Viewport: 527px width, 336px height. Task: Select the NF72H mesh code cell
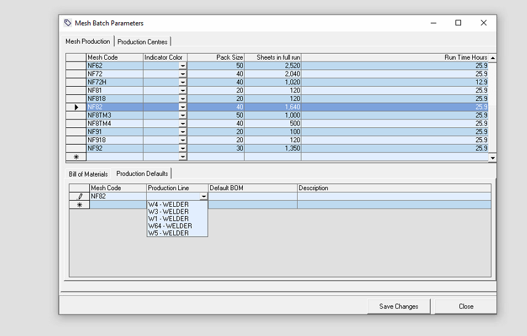click(115, 82)
